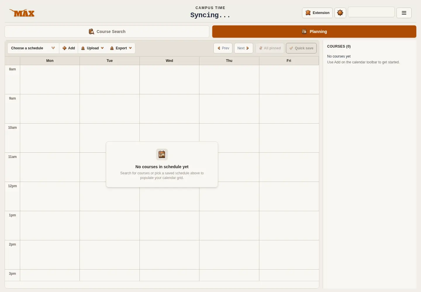Click the No courses in schedule yet heading
The width and height of the screenshot is (421, 292).
[x=162, y=167]
